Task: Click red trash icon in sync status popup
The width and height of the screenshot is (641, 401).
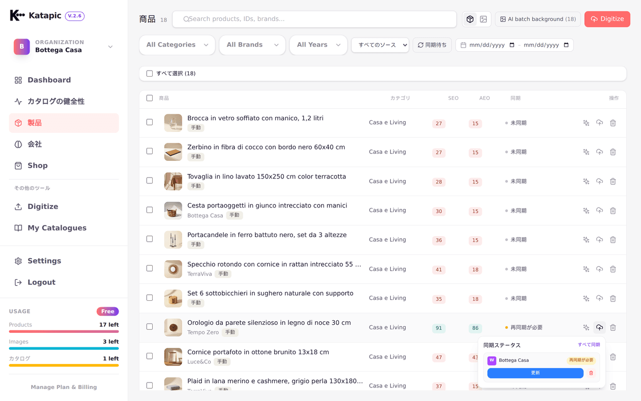Action: [591, 373]
